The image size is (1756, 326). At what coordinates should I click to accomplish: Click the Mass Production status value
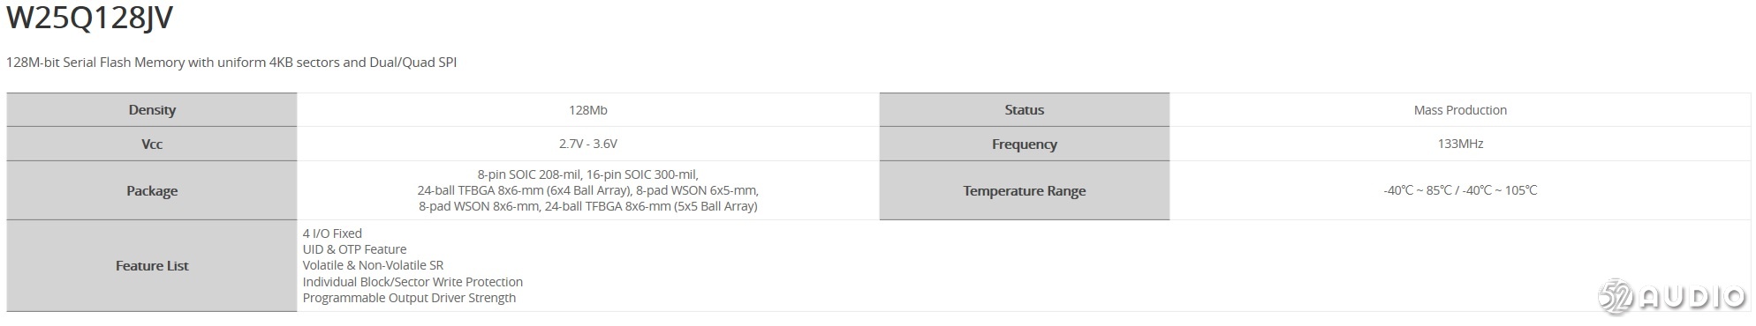coord(1460,110)
